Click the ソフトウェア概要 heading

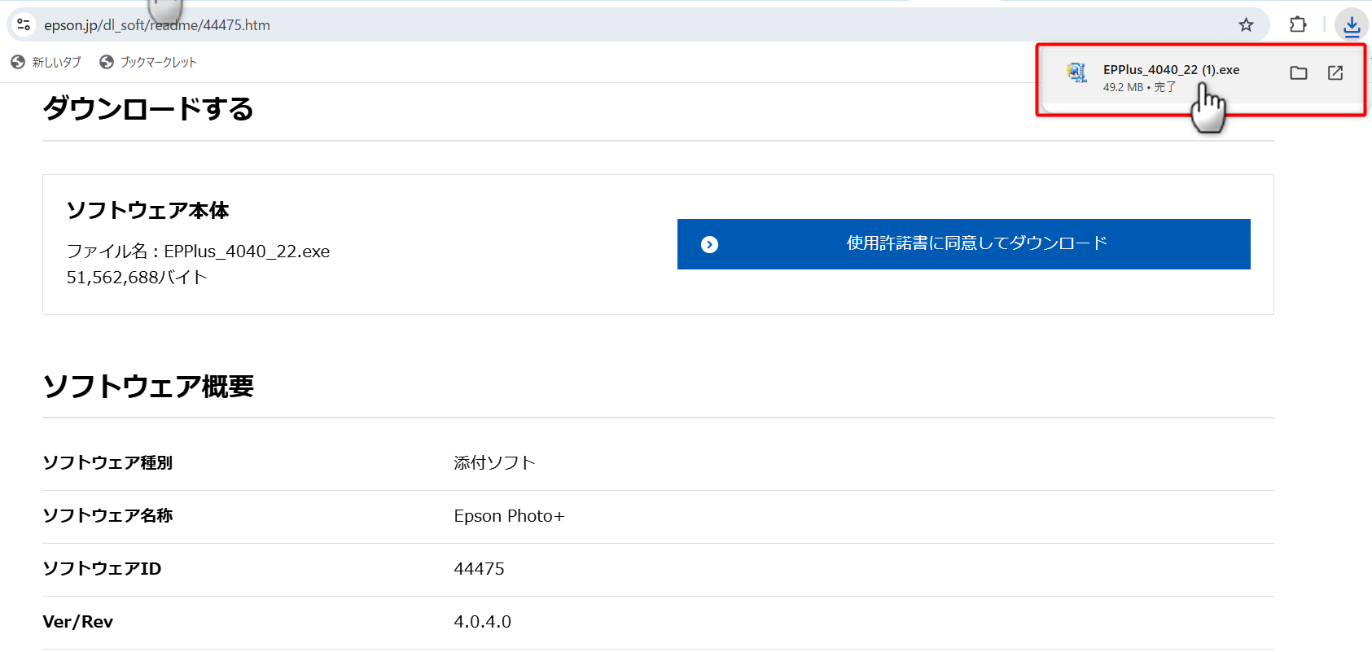(148, 386)
